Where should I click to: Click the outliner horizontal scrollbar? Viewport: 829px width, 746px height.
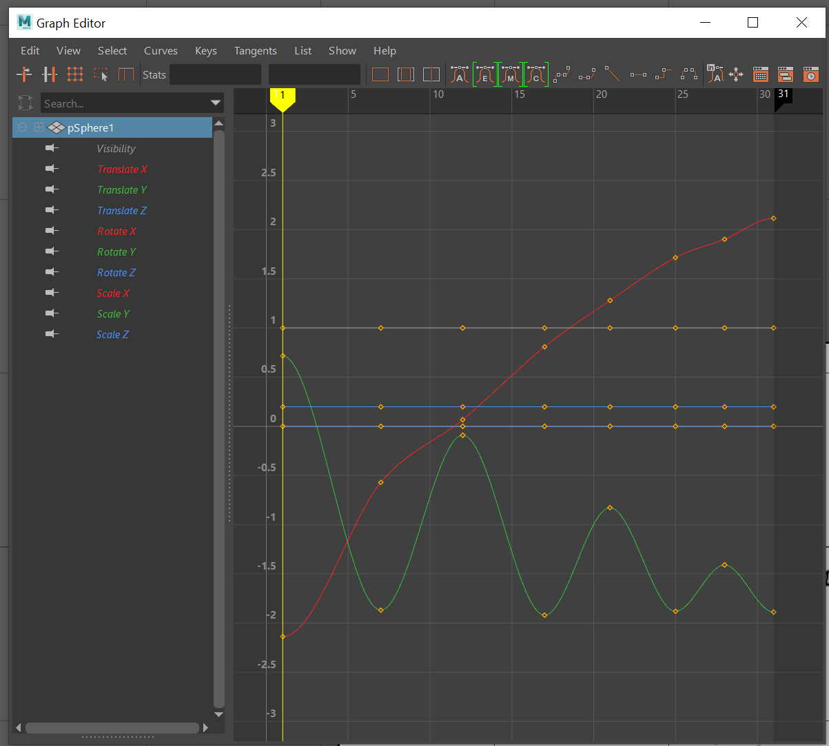coord(112,727)
